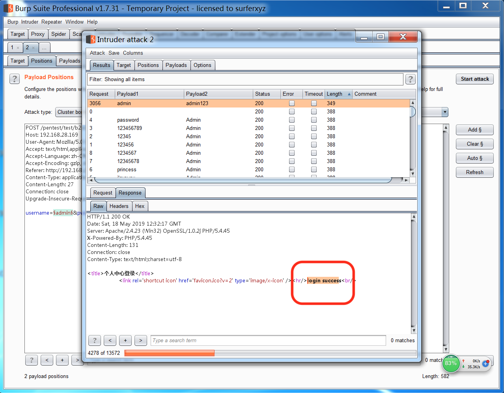The image size is (504, 393).
Task: Go to next search match in response
Action: coord(141,340)
